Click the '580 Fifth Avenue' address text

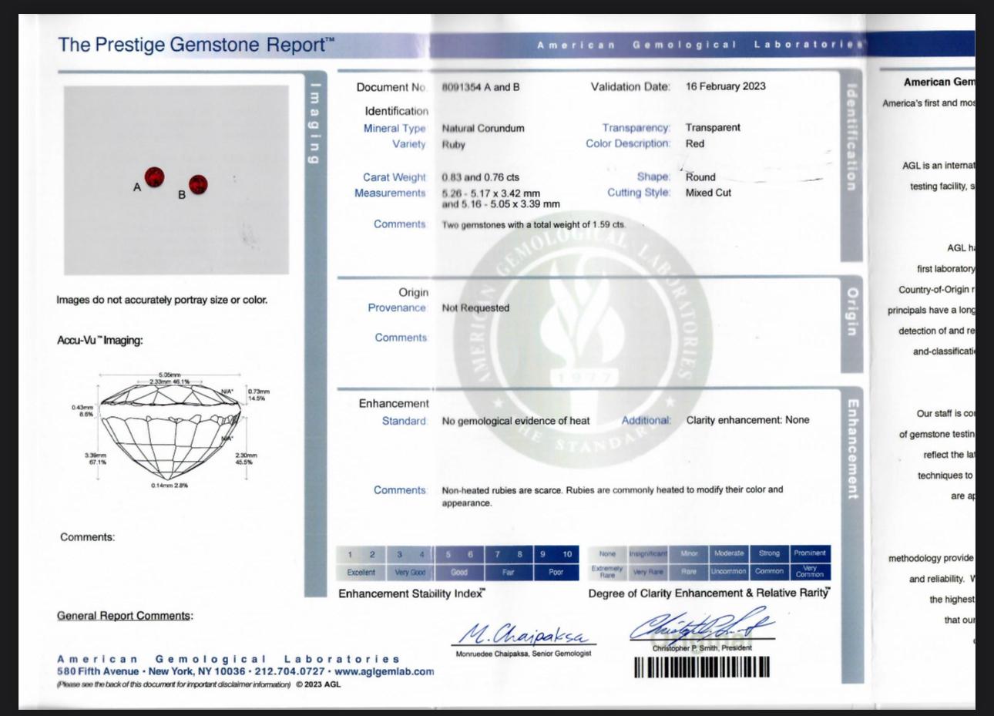pos(98,671)
